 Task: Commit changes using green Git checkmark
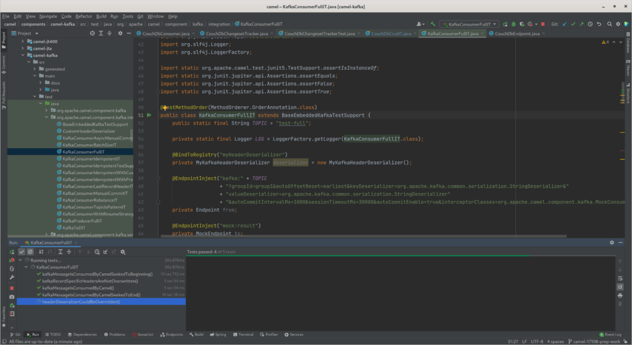pyautogui.click(x=573, y=24)
